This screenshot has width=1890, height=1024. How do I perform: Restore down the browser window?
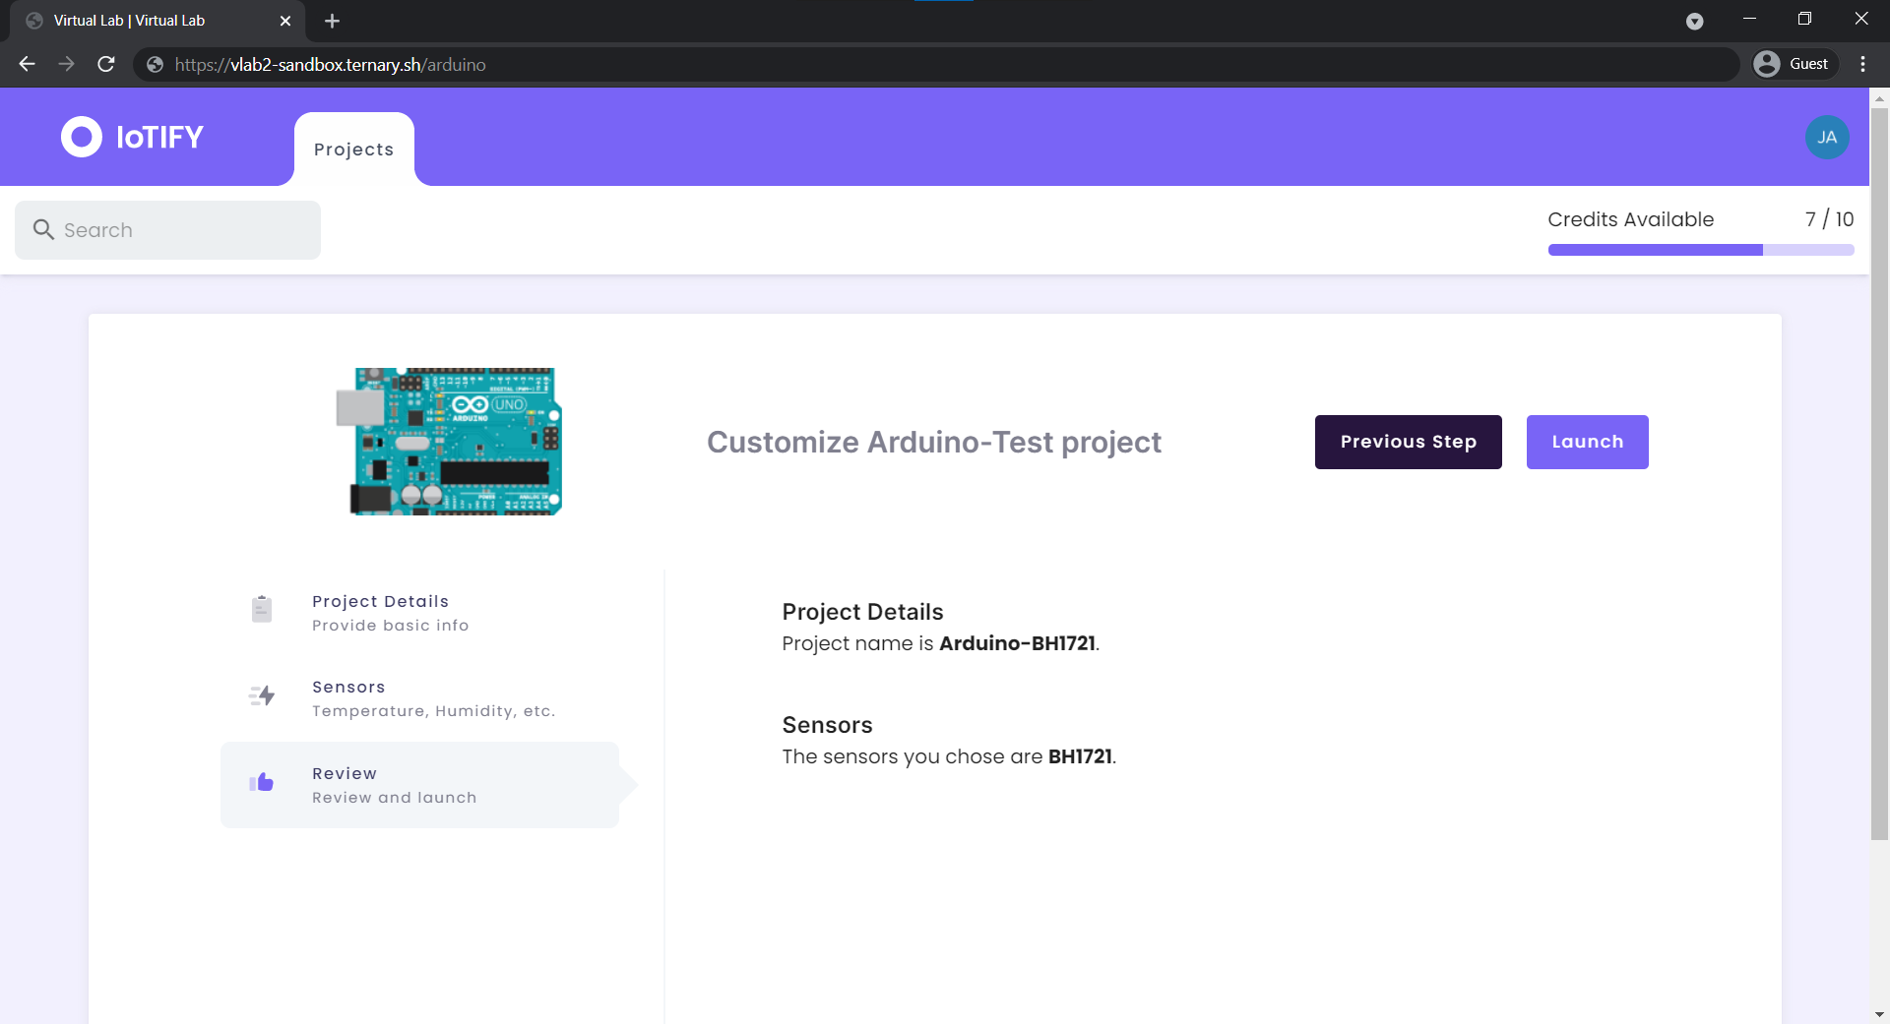(1804, 19)
